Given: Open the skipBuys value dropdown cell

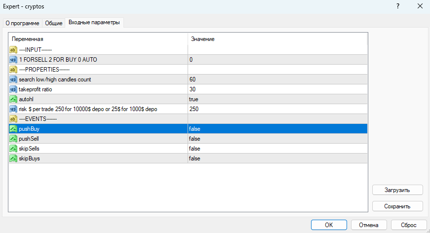Looking at the screenshot, I should pos(277,158).
